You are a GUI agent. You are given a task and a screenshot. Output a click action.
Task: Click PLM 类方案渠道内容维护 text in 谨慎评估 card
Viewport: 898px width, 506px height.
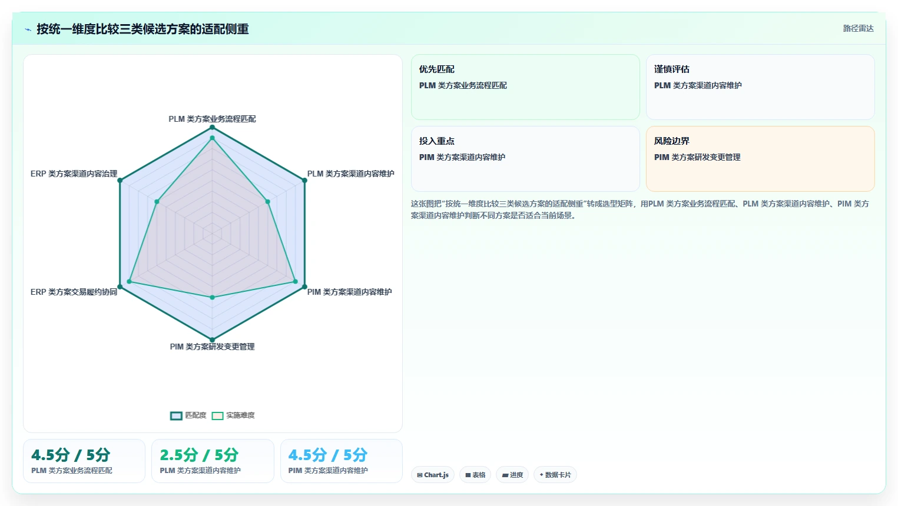tap(698, 85)
